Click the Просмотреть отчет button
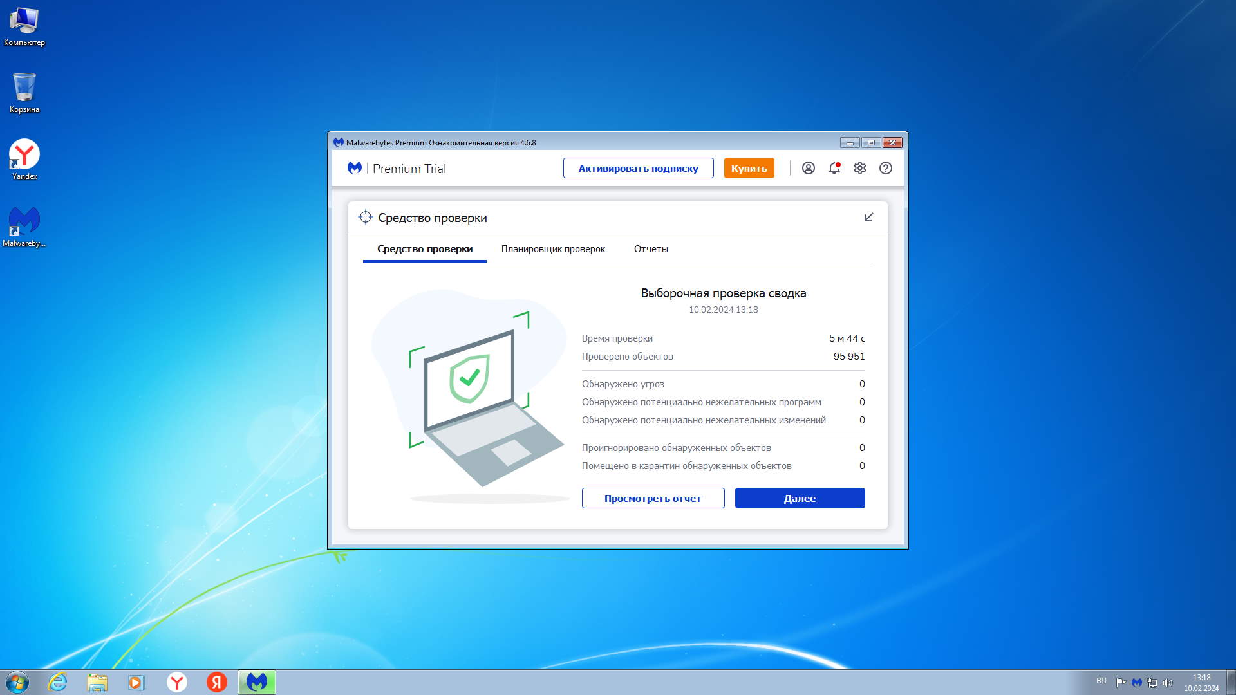1236x695 pixels. pos(653,498)
